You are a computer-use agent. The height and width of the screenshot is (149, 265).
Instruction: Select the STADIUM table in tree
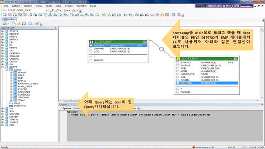tap(23, 98)
